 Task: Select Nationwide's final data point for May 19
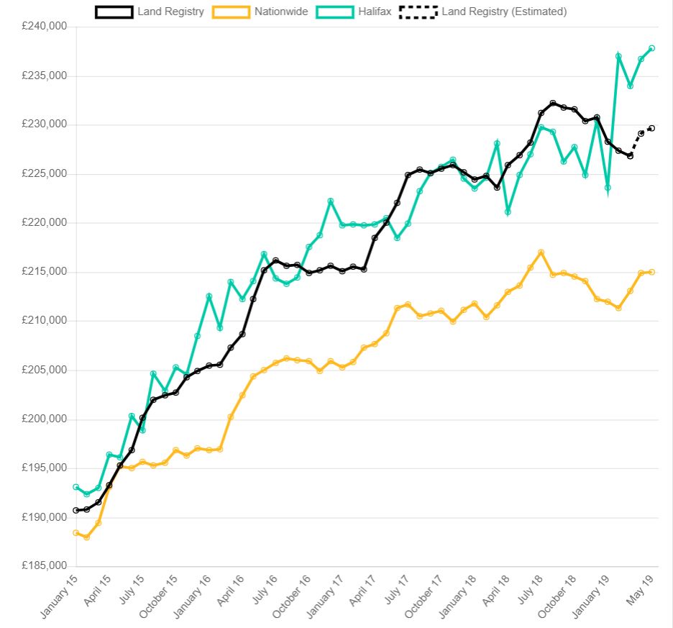click(651, 272)
